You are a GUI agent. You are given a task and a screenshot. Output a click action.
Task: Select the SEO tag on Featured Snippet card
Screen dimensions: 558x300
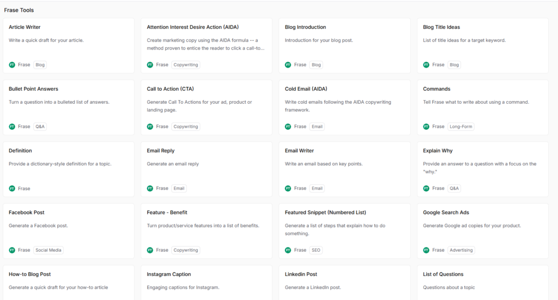(317, 251)
